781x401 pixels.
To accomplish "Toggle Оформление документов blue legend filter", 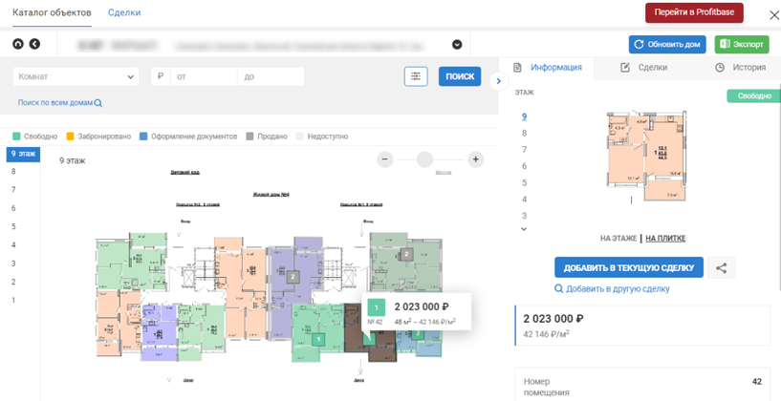I will [188, 137].
